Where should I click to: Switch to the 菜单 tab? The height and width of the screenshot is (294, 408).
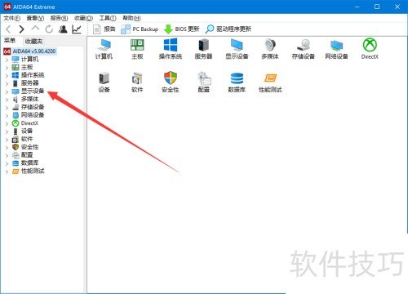(10, 41)
